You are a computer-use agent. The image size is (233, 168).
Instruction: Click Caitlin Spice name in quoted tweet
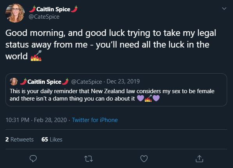point(44,81)
